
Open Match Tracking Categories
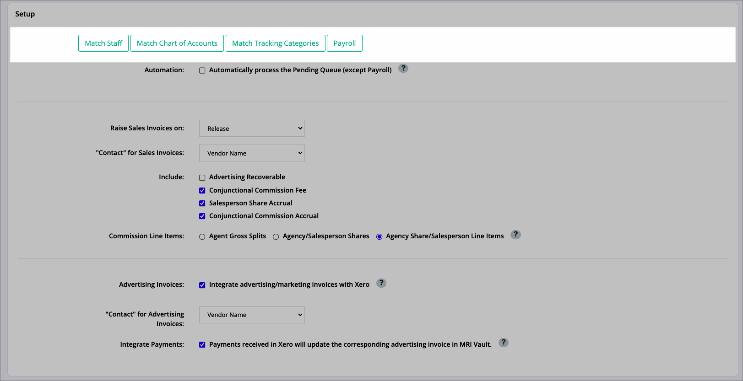click(x=276, y=43)
